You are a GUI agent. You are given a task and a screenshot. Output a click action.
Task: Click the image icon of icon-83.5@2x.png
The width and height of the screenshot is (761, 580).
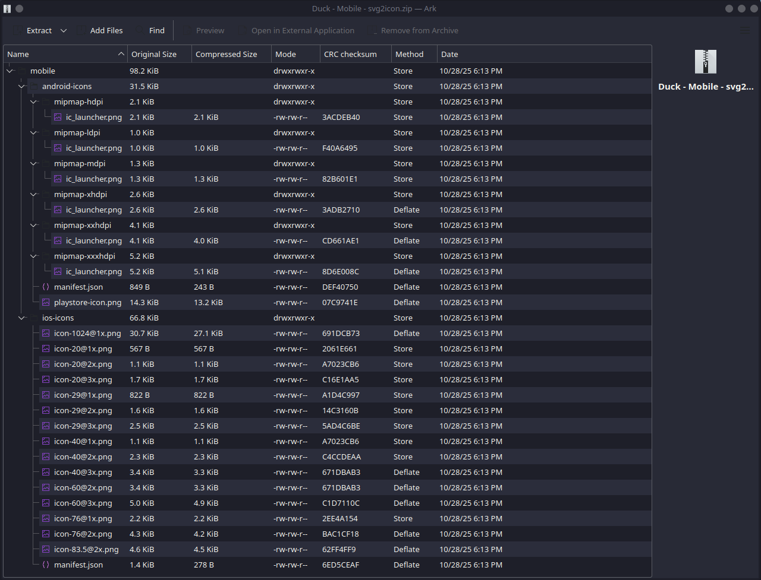pos(46,549)
